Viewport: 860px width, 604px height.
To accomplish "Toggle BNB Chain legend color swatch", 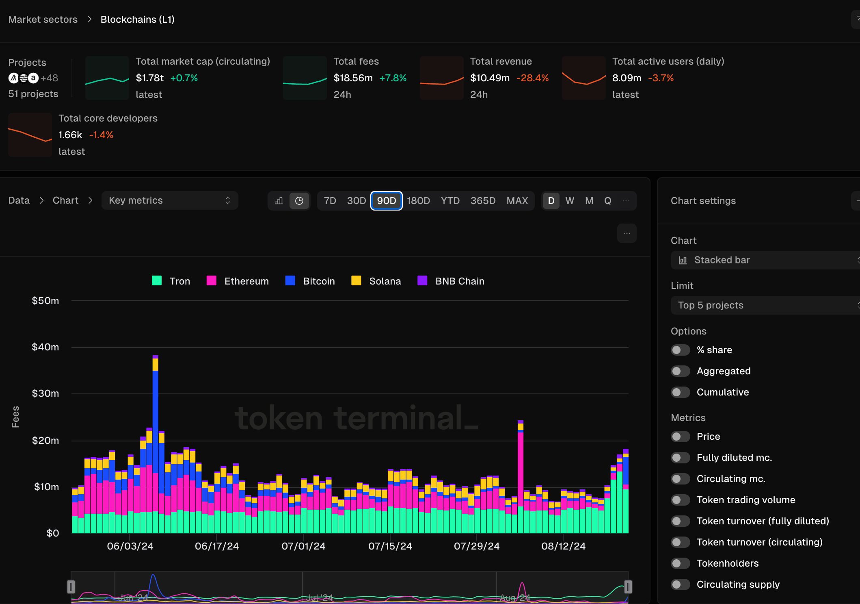I will [x=422, y=281].
